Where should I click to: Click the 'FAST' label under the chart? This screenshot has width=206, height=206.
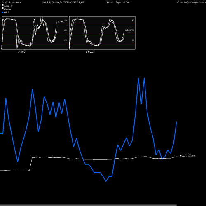pos(22,52)
